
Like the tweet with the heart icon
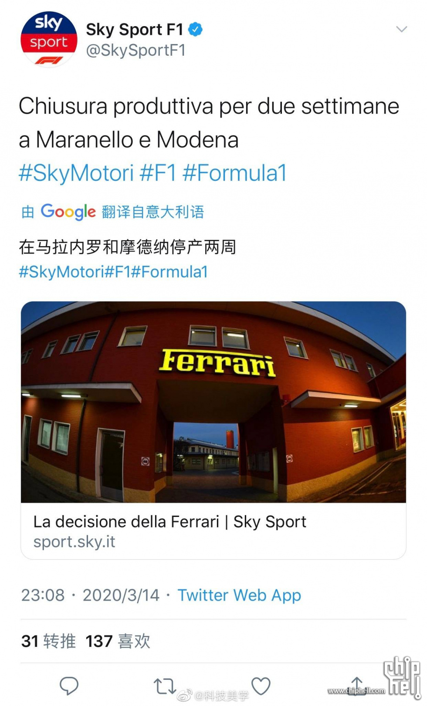click(261, 686)
